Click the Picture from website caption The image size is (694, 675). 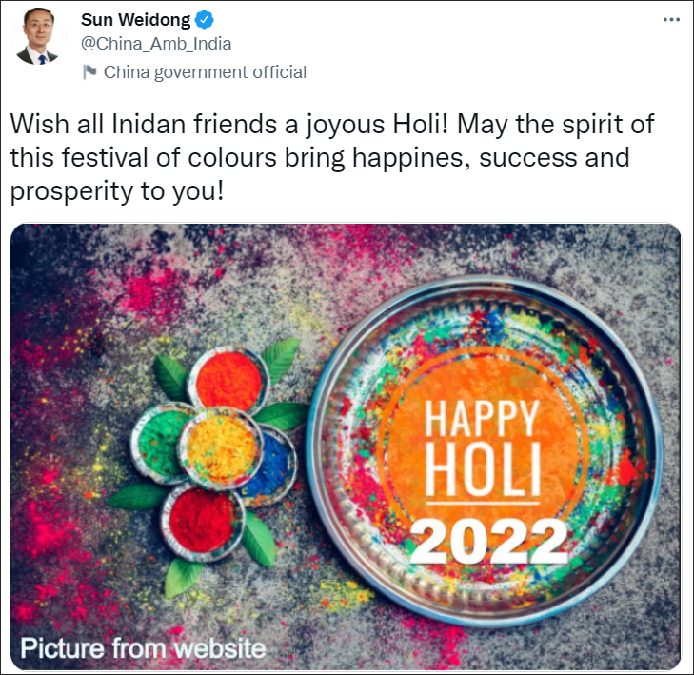(x=143, y=648)
